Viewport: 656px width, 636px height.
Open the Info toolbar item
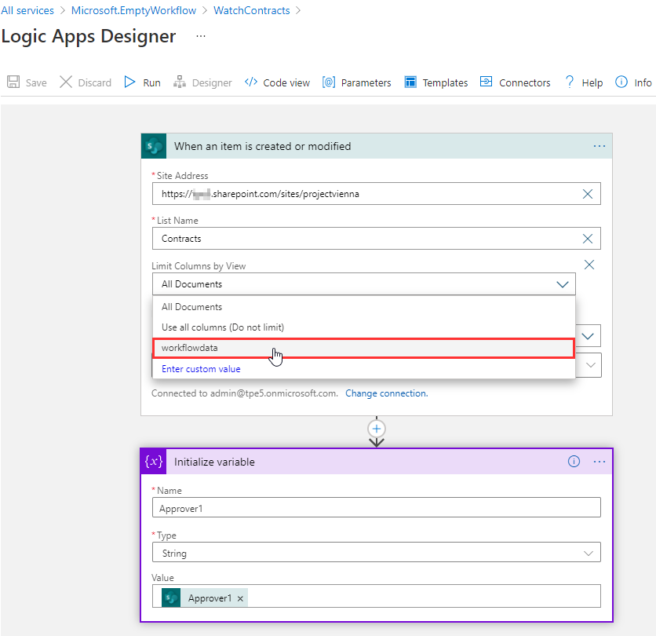pyautogui.click(x=633, y=82)
